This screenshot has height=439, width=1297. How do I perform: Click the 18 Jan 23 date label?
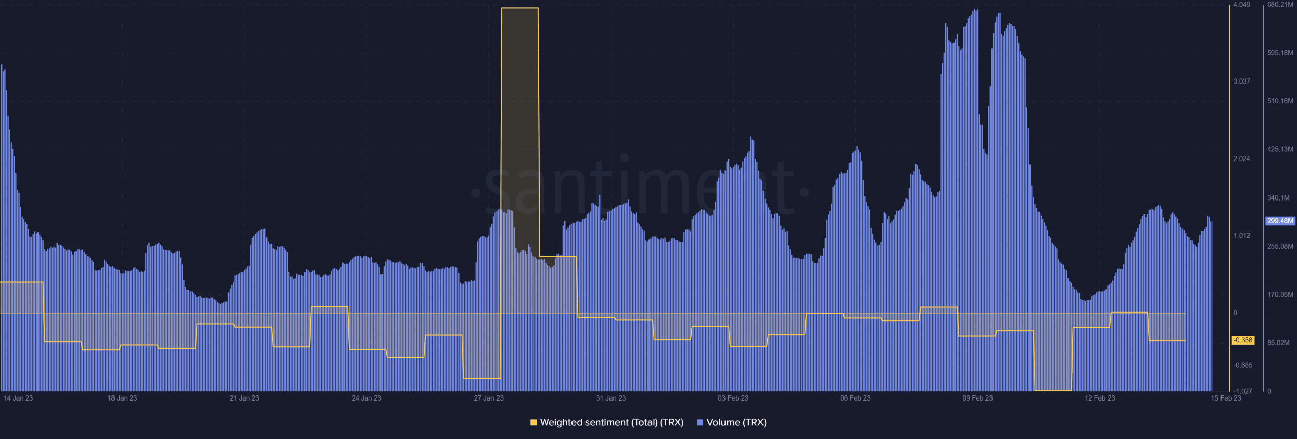tap(122, 398)
